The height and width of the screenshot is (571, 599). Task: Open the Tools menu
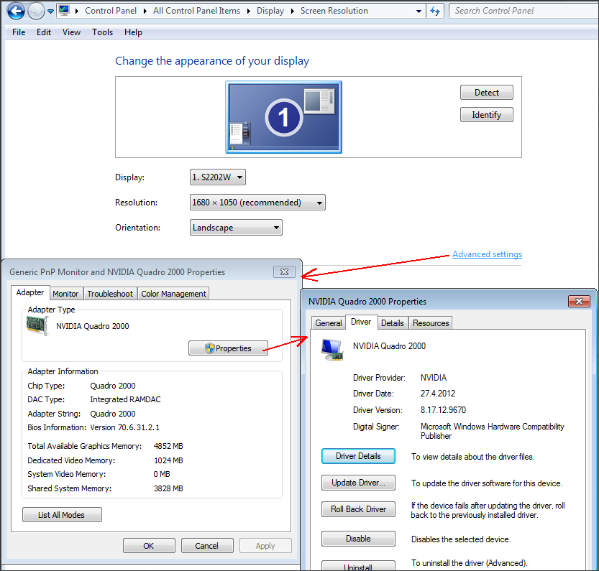[x=102, y=32]
